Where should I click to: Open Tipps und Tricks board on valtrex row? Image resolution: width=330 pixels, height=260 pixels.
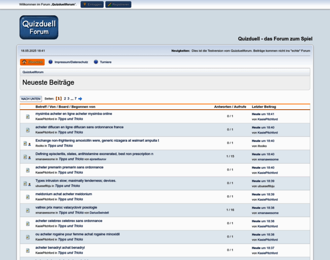click(x=71, y=212)
